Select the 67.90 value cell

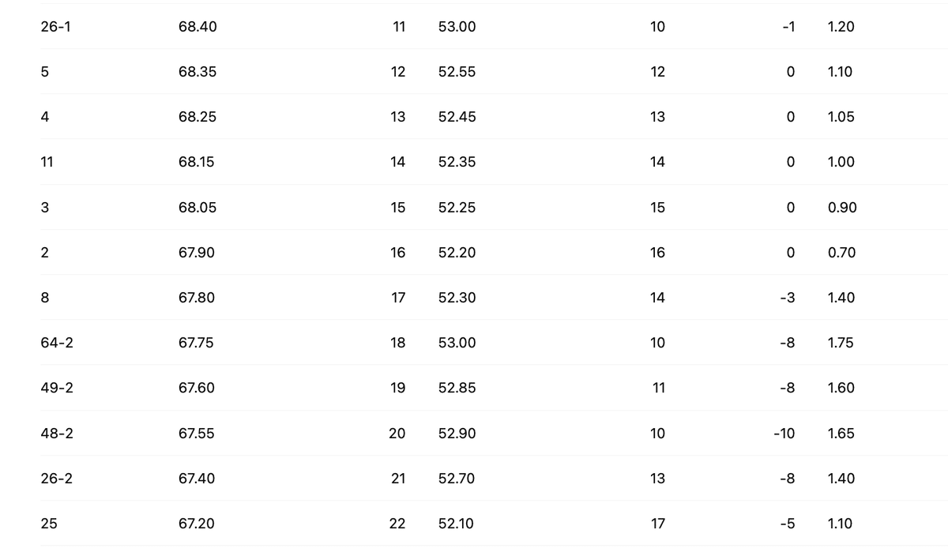[196, 253]
